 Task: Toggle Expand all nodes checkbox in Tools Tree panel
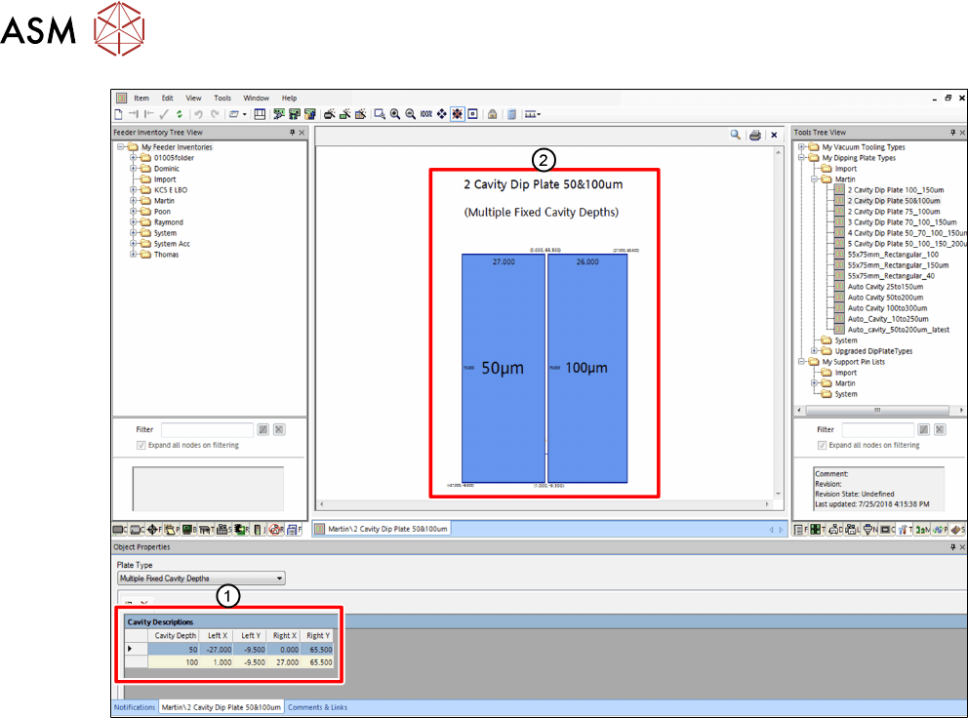822,445
